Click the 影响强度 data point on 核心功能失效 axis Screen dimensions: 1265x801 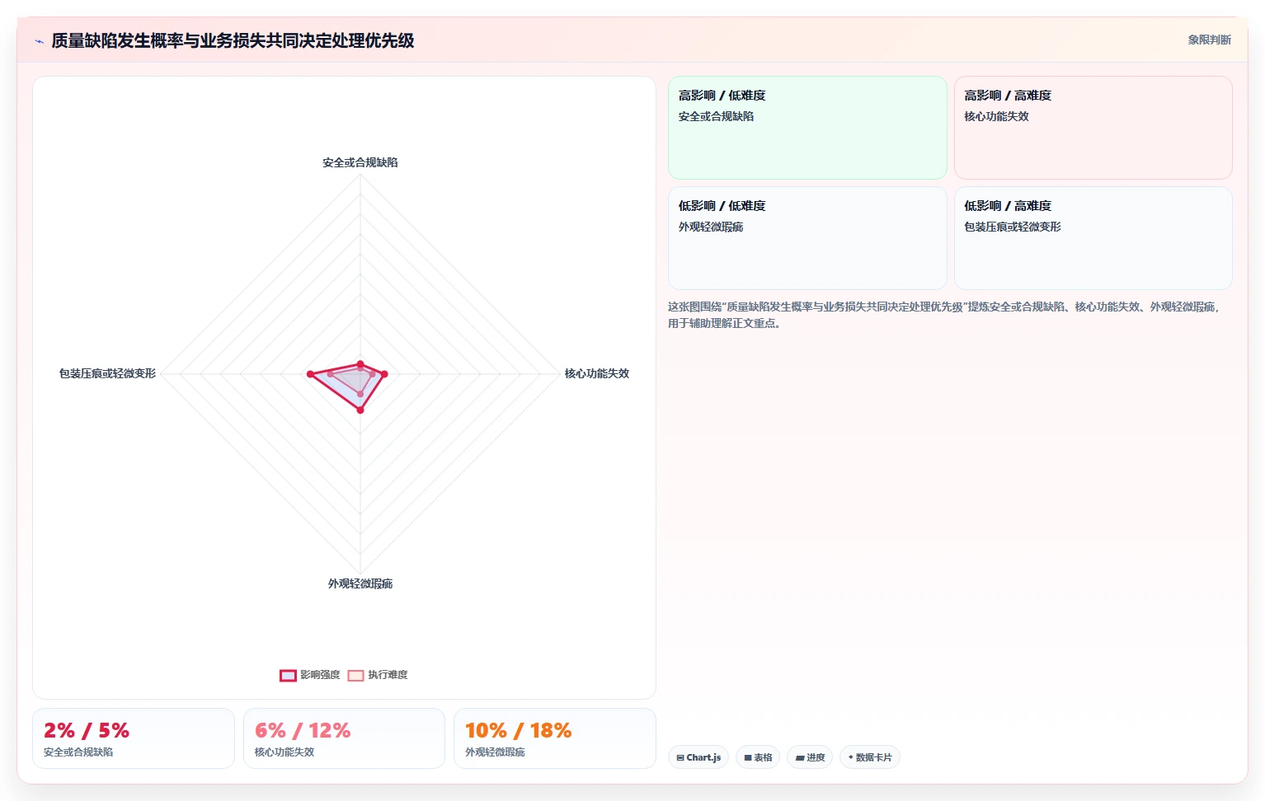pyautogui.click(x=384, y=374)
